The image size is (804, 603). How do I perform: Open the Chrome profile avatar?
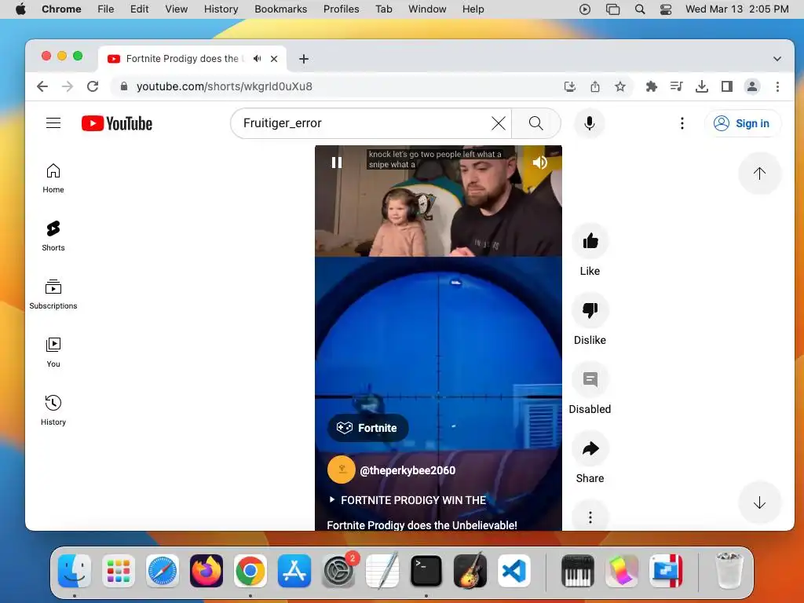[751, 86]
